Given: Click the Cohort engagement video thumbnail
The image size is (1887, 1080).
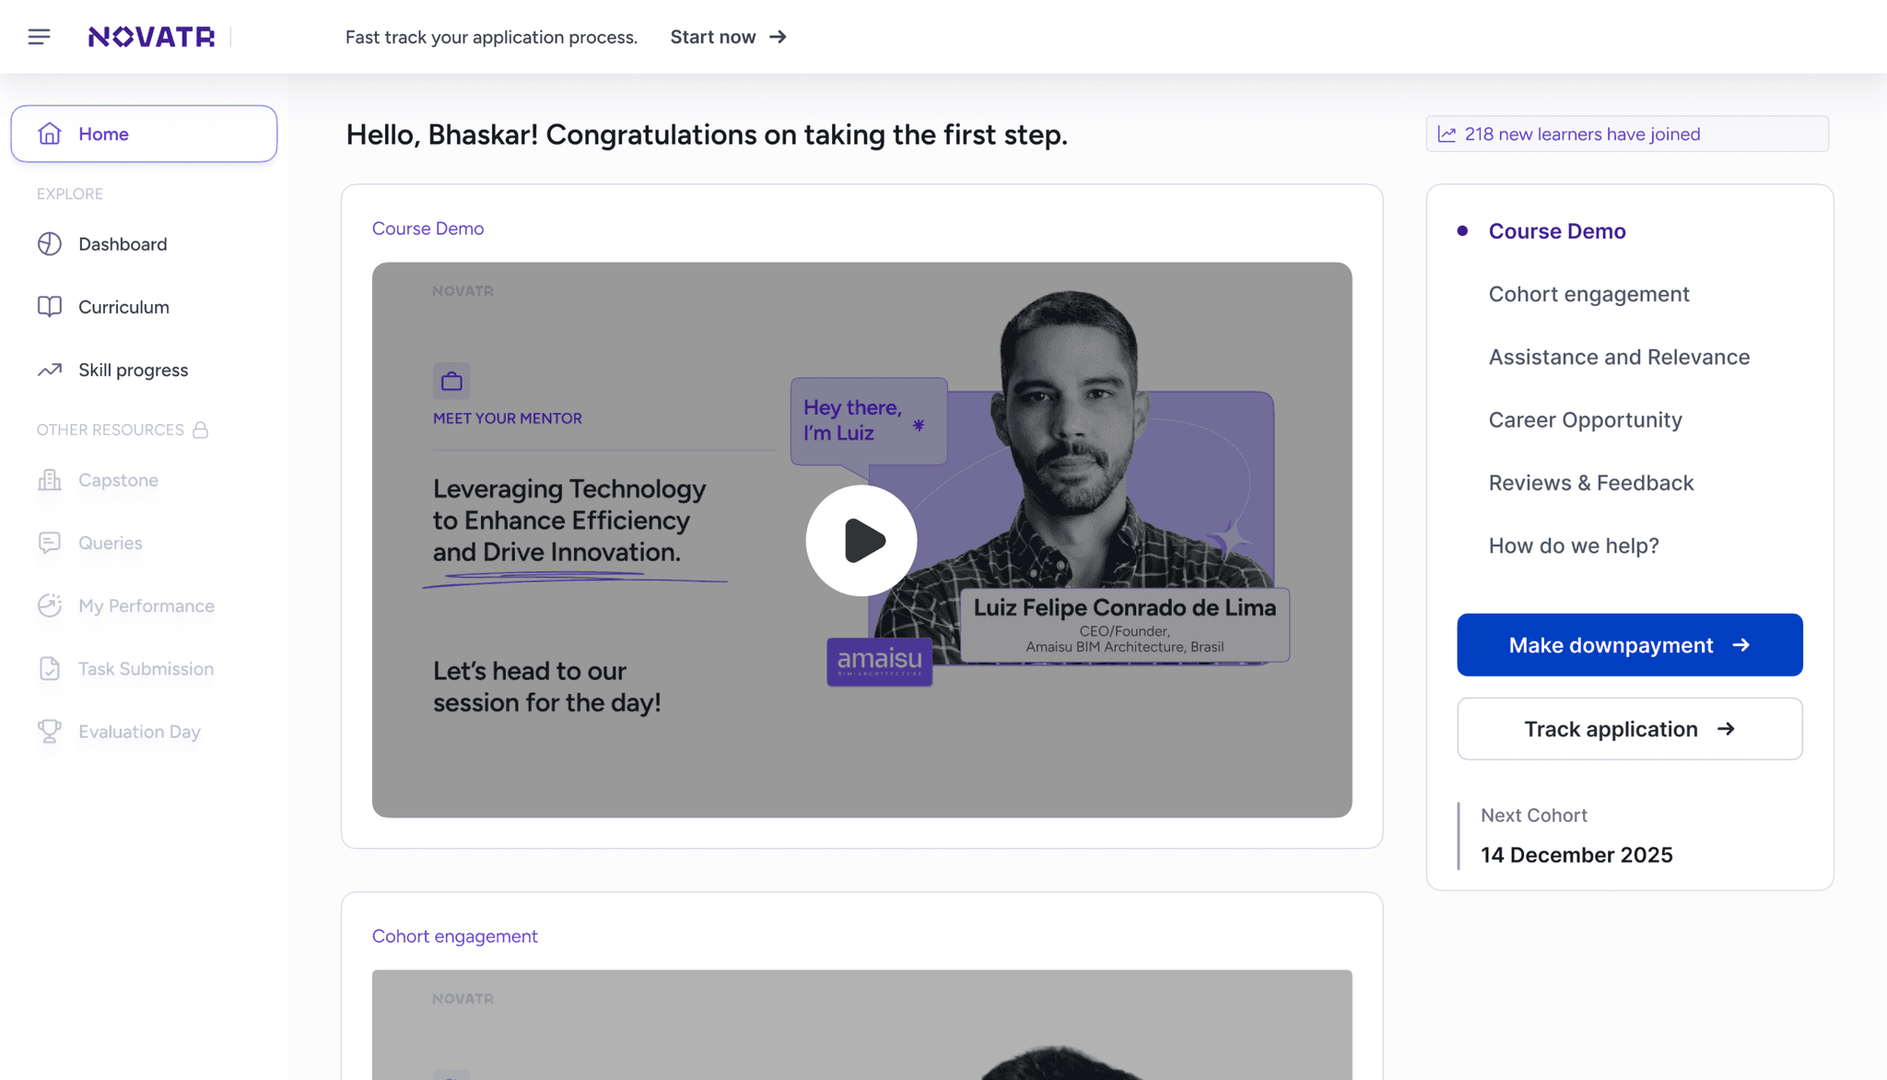Looking at the screenshot, I should click(861, 1025).
